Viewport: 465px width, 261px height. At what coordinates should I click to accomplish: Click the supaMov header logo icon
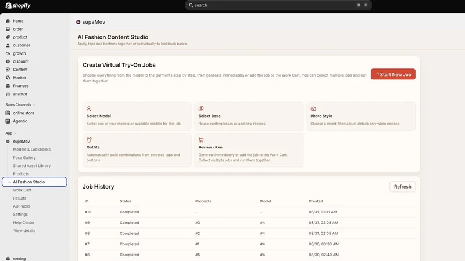tap(78, 22)
